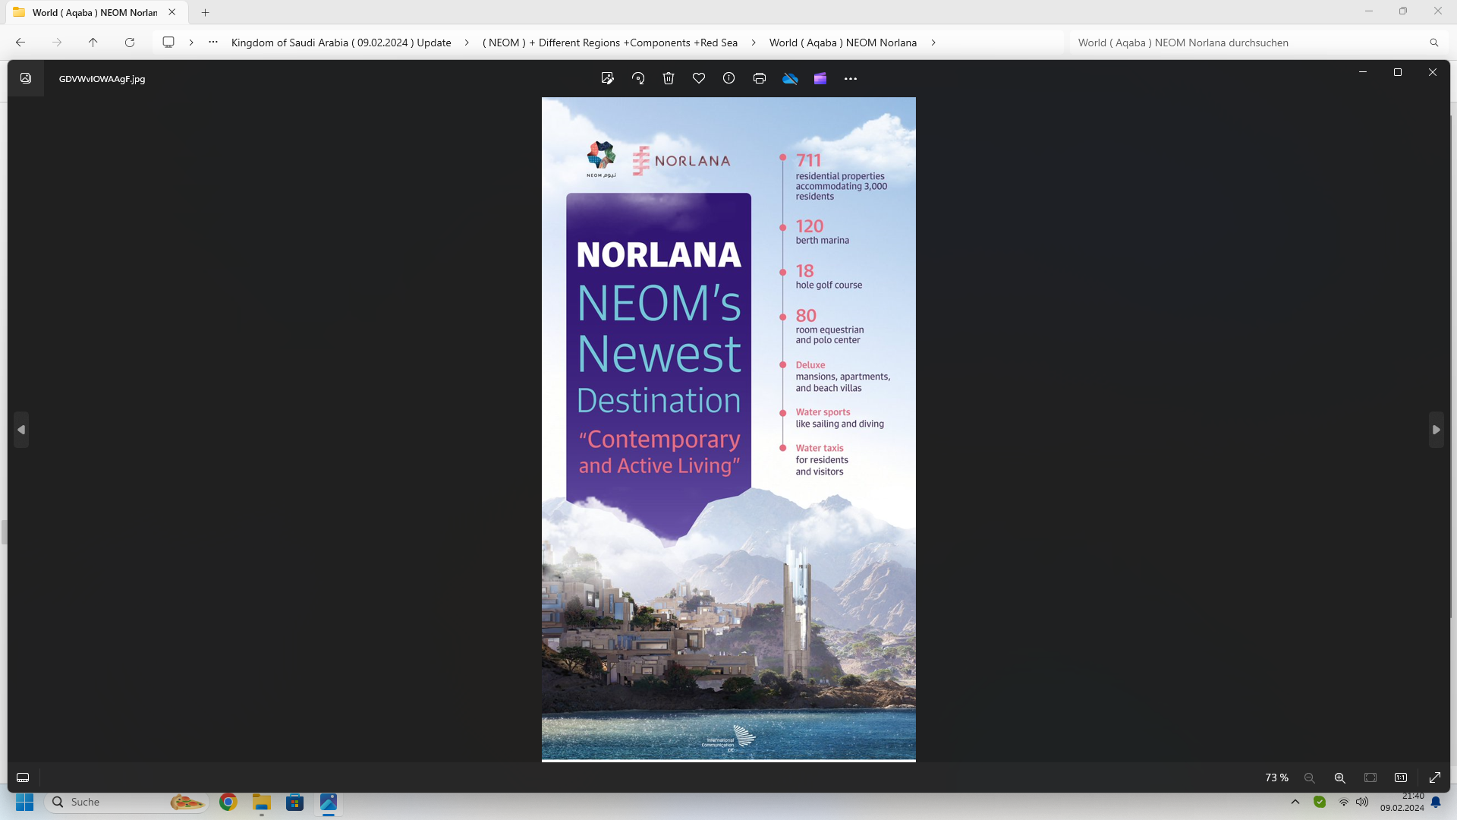This screenshot has height=820, width=1457.
Task: Open the clock showing 21:40 09.02.2024
Action: click(1402, 802)
